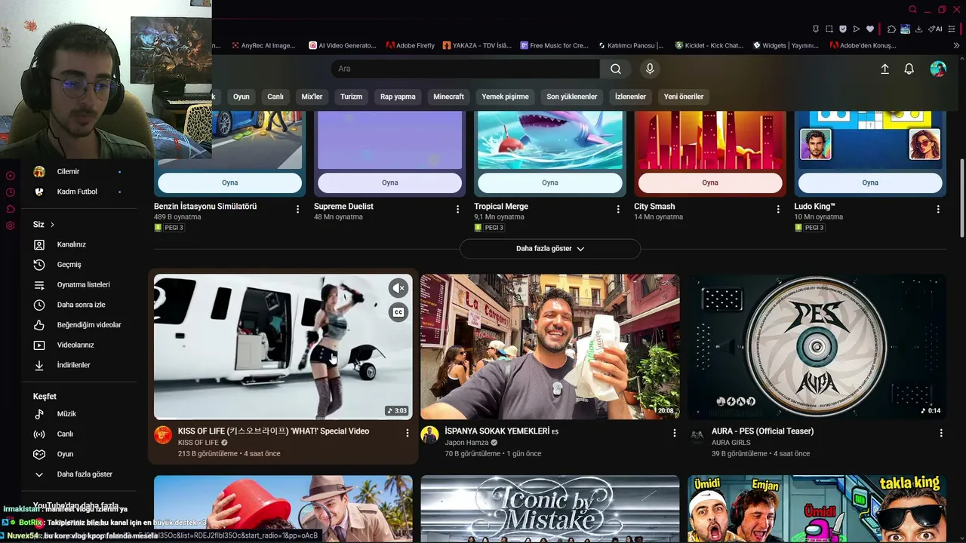This screenshot has height=543, width=966.
Task: Open the Iconic by Mistake video thumbnail
Action: pyautogui.click(x=550, y=509)
